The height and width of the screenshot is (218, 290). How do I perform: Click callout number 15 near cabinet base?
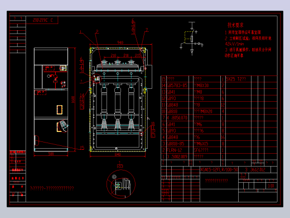(x=82, y=148)
